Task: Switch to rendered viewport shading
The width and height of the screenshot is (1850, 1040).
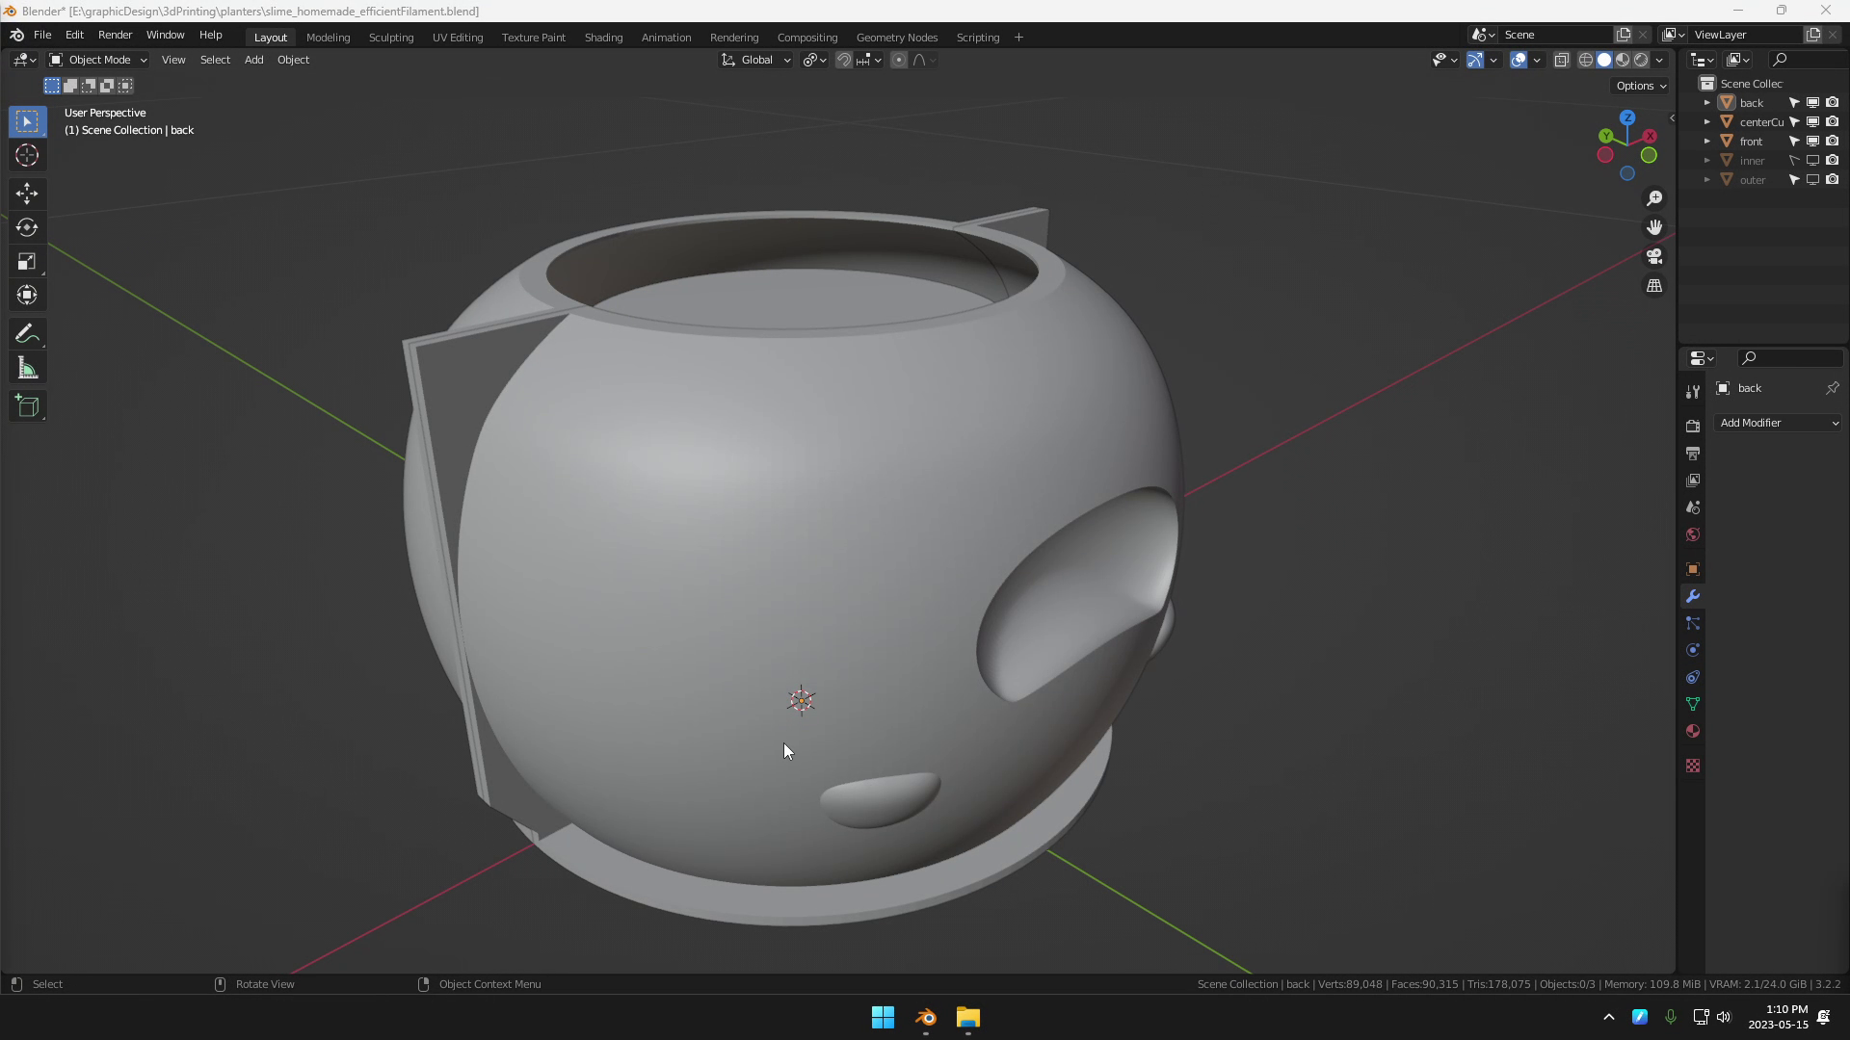Action: coord(1641,60)
